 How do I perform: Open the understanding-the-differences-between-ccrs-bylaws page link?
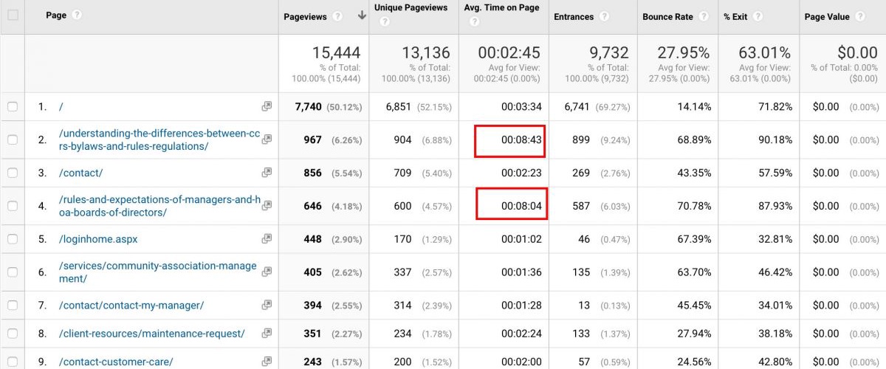[158, 139]
